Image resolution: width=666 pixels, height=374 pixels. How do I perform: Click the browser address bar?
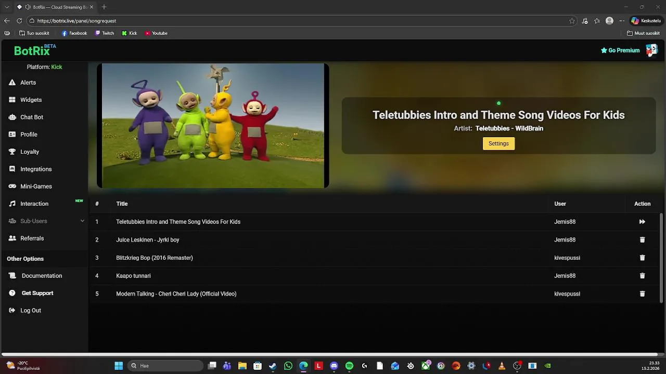point(302,21)
